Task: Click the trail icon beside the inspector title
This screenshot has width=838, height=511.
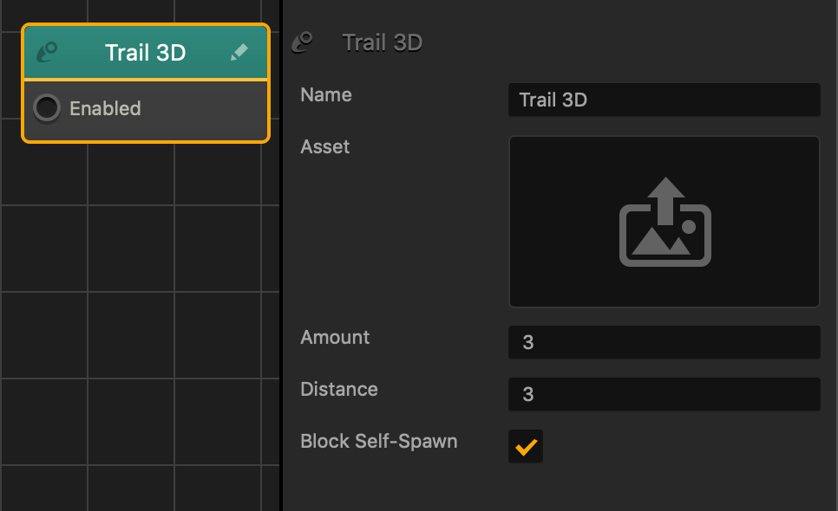Action: point(303,42)
